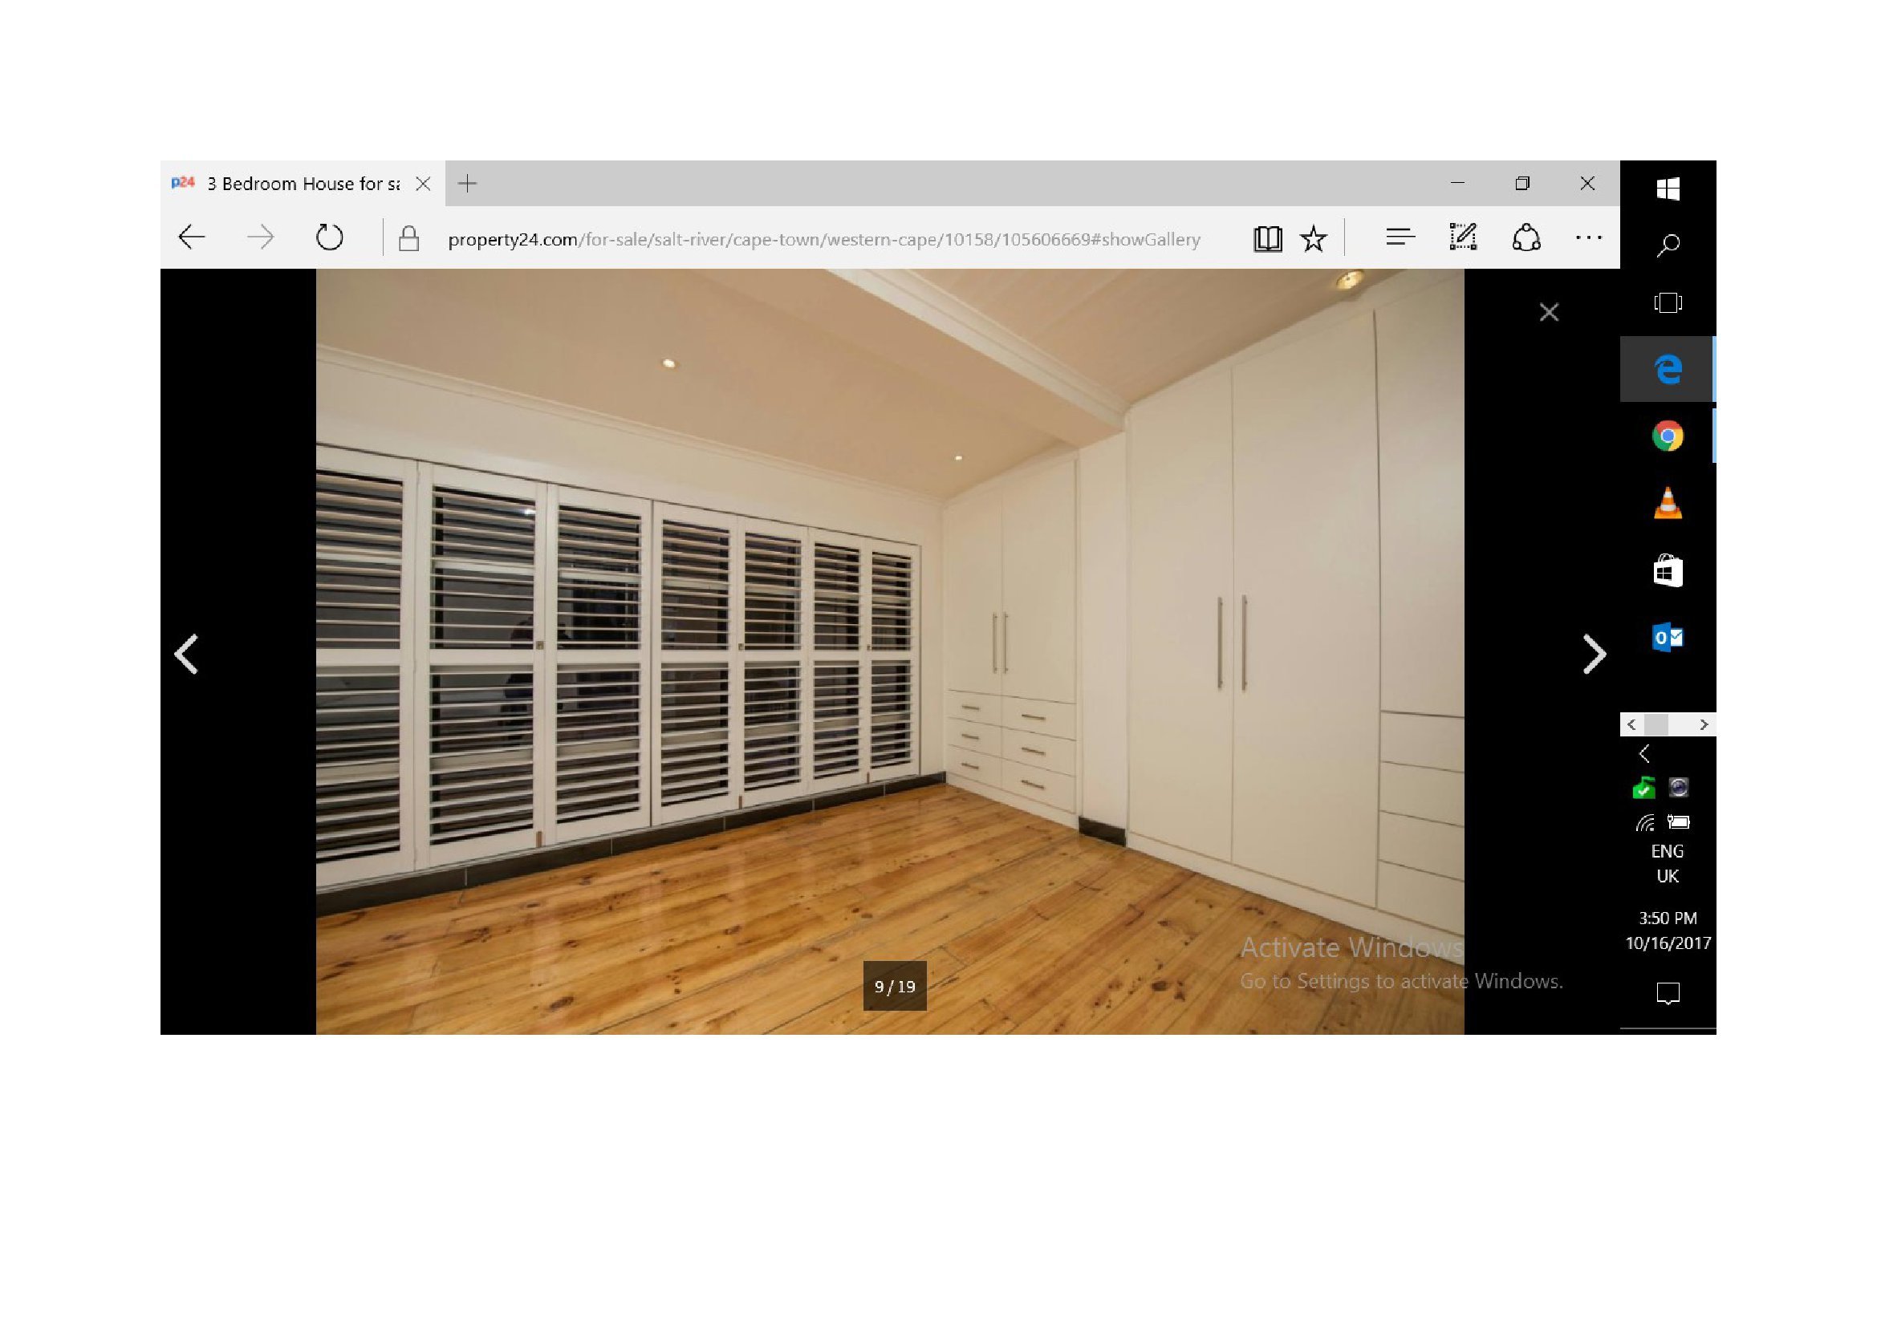The image size is (1877, 1326).
Task: Open Edge Reading view book icon
Action: 1267,238
